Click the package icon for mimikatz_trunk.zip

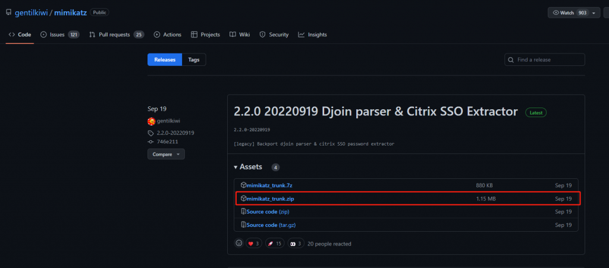pyautogui.click(x=243, y=198)
